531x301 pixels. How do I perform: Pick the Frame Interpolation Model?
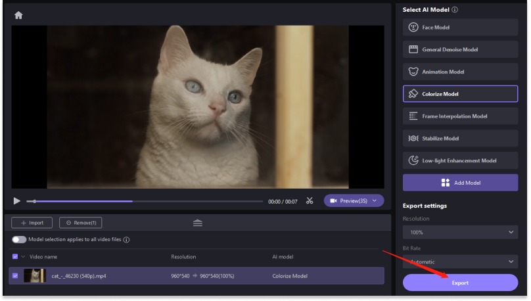coord(460,116)
